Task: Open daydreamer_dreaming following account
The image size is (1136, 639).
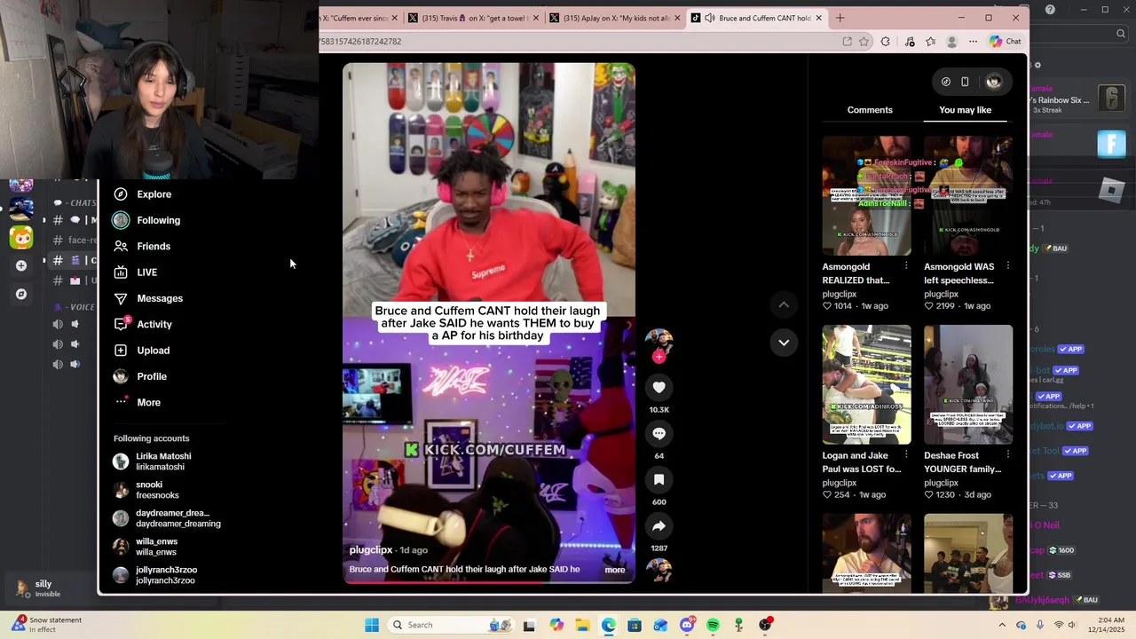Action: click(x=167, y=518)
